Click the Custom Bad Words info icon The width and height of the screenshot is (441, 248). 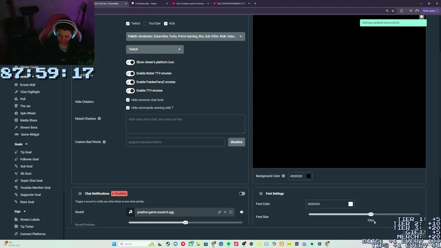[104, 142]
